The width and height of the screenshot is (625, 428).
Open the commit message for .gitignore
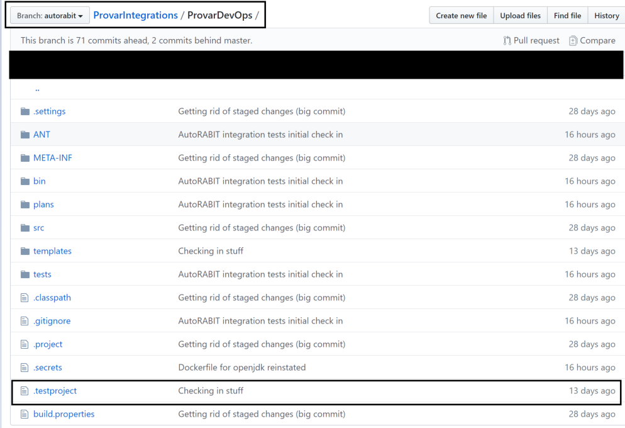tap(260, 321)
